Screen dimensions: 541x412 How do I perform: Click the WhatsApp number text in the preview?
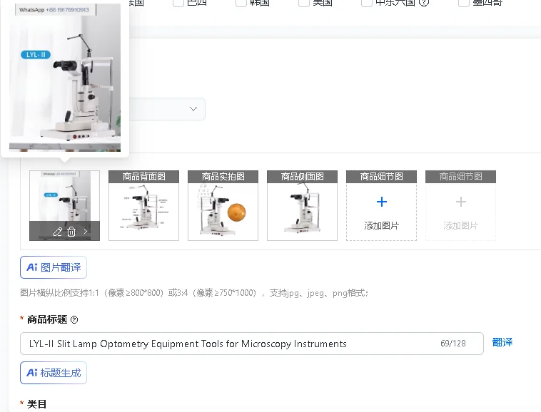[x=54, y=10]
